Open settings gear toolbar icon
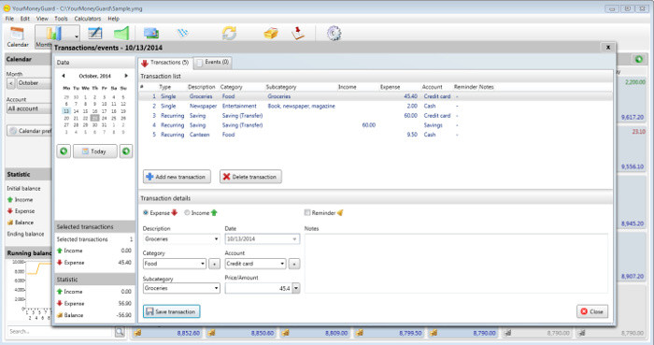The height and width of the screenshot is (345, 654). pos(334,33)
